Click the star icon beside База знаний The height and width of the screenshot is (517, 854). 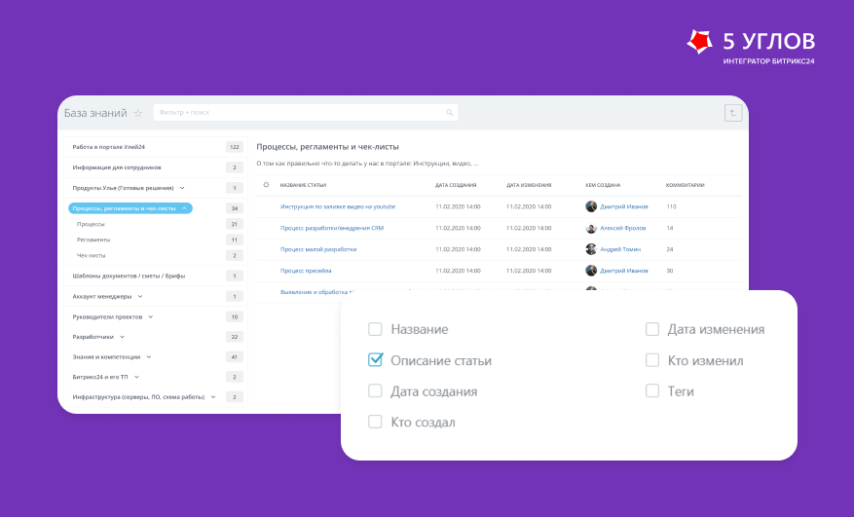(x=138, y=113)
